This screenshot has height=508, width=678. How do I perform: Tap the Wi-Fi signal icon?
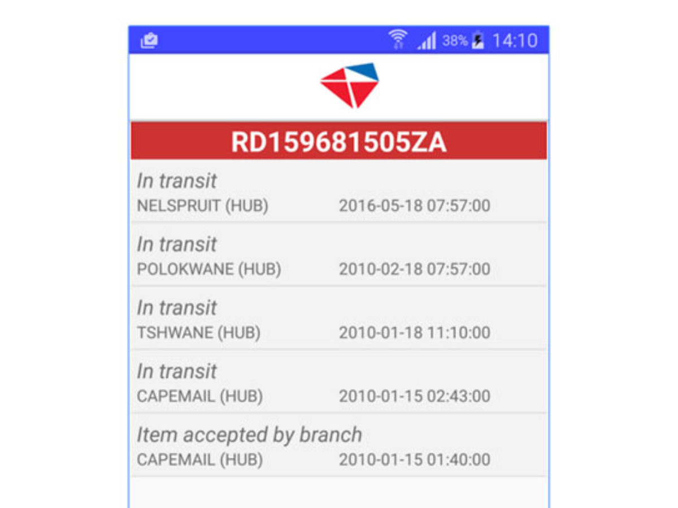(x=397, y=40)
